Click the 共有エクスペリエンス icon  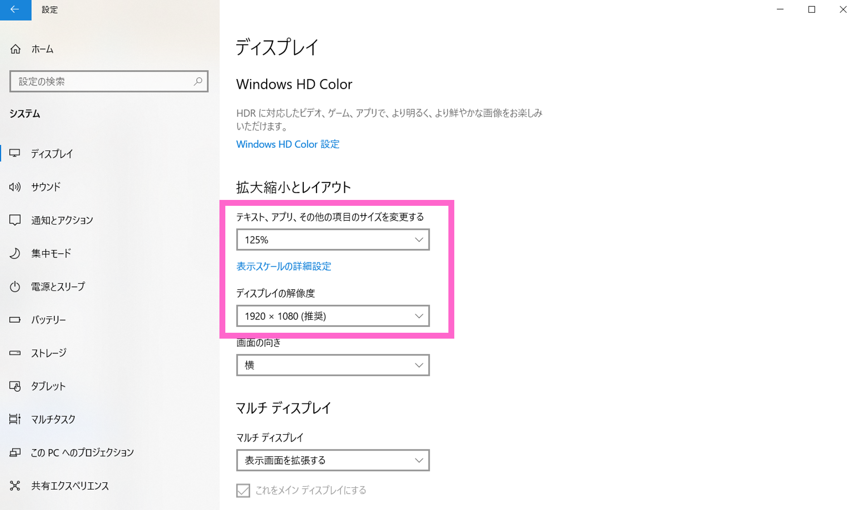(15, 486)
